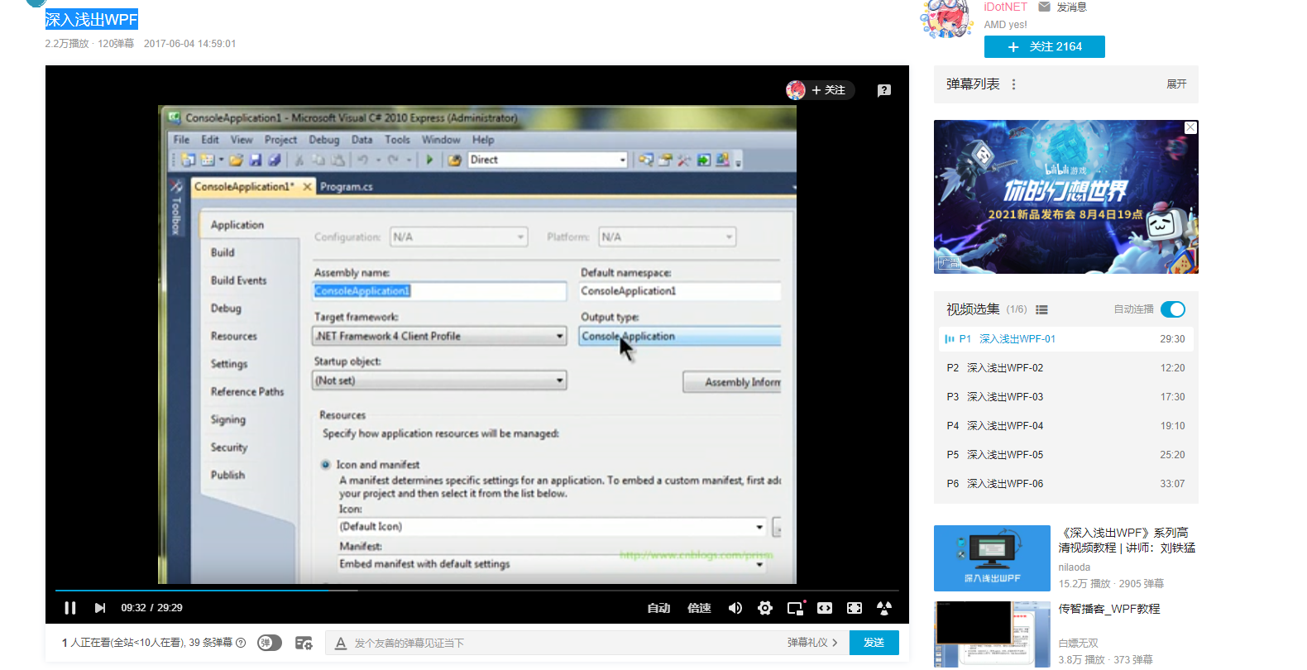Follow the uploader with 关注 2164

click(1045, 47)
